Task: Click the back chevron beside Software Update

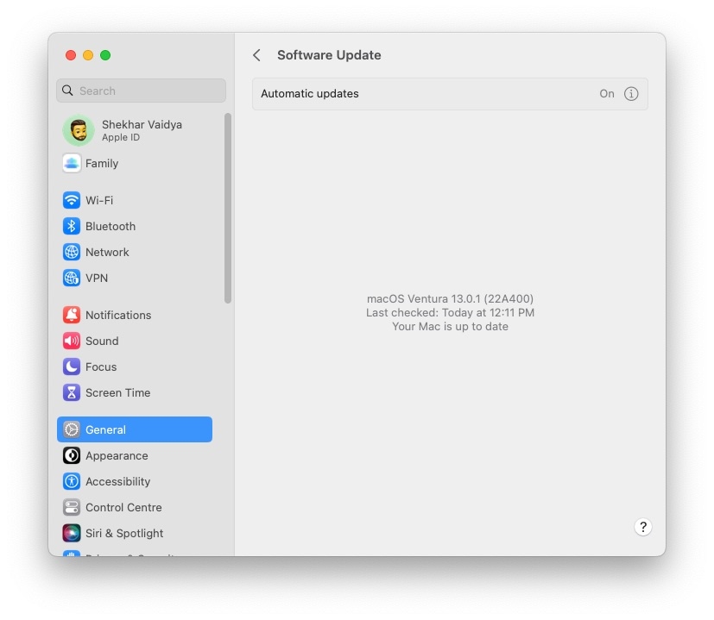Action: (x=256, y=55)
